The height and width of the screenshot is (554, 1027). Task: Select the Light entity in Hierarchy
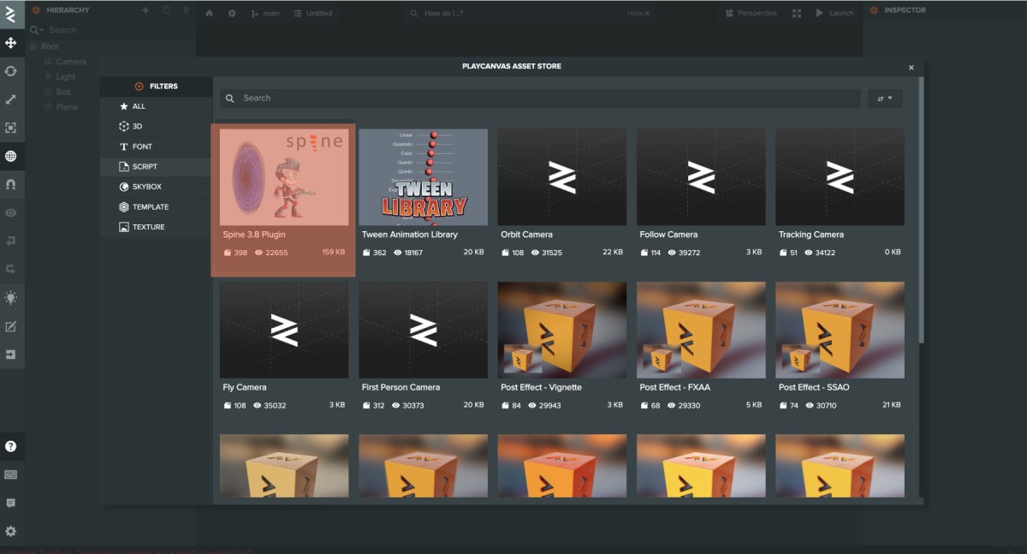click(x=66, y=77)
